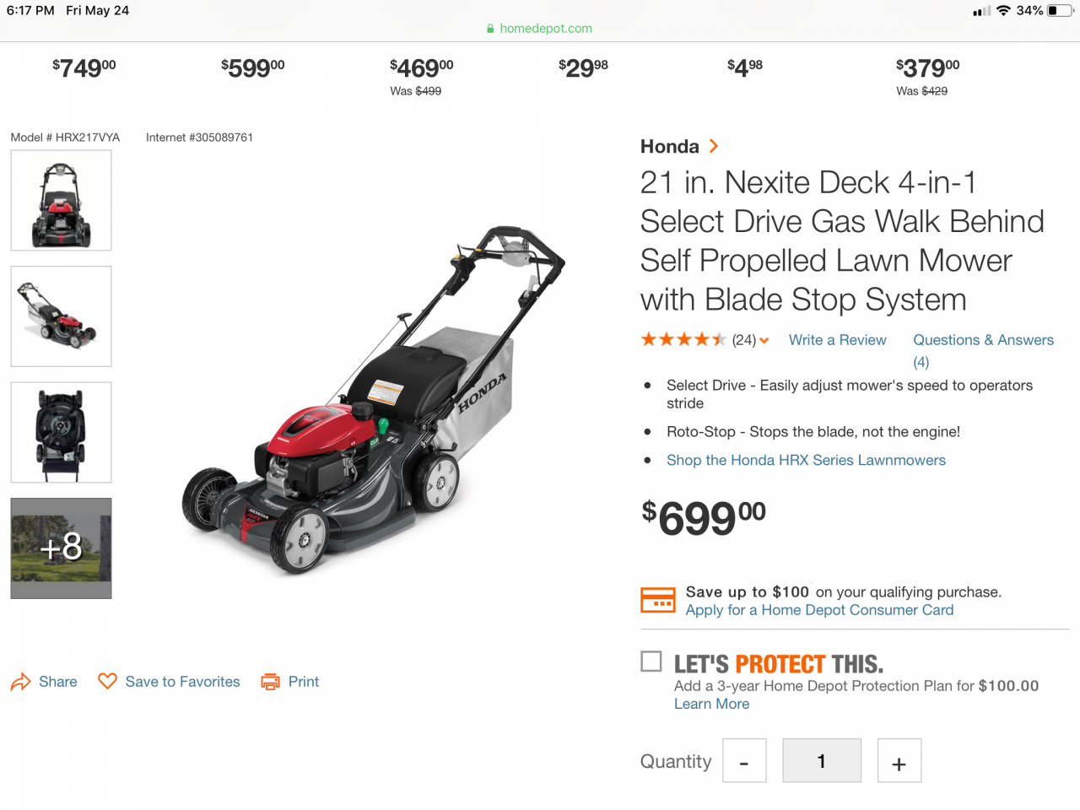Click the Share arrow icon

[20, 682]
